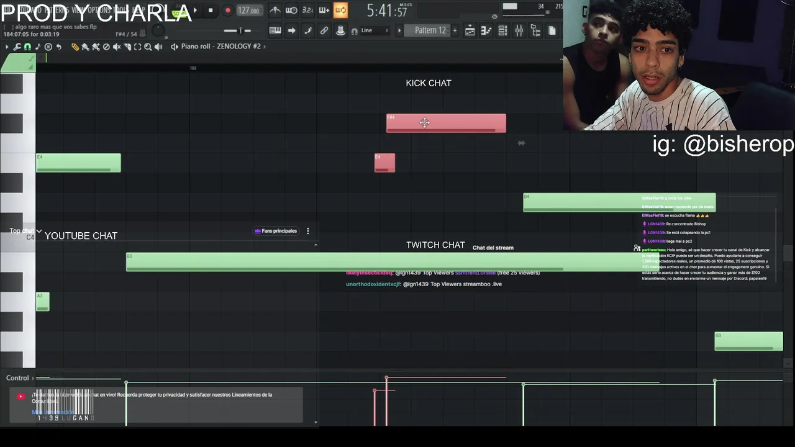Click the speaker icon beside Piano roll title
The height and width of the screenshot is (447, 795).
click(x=174, y=47)
